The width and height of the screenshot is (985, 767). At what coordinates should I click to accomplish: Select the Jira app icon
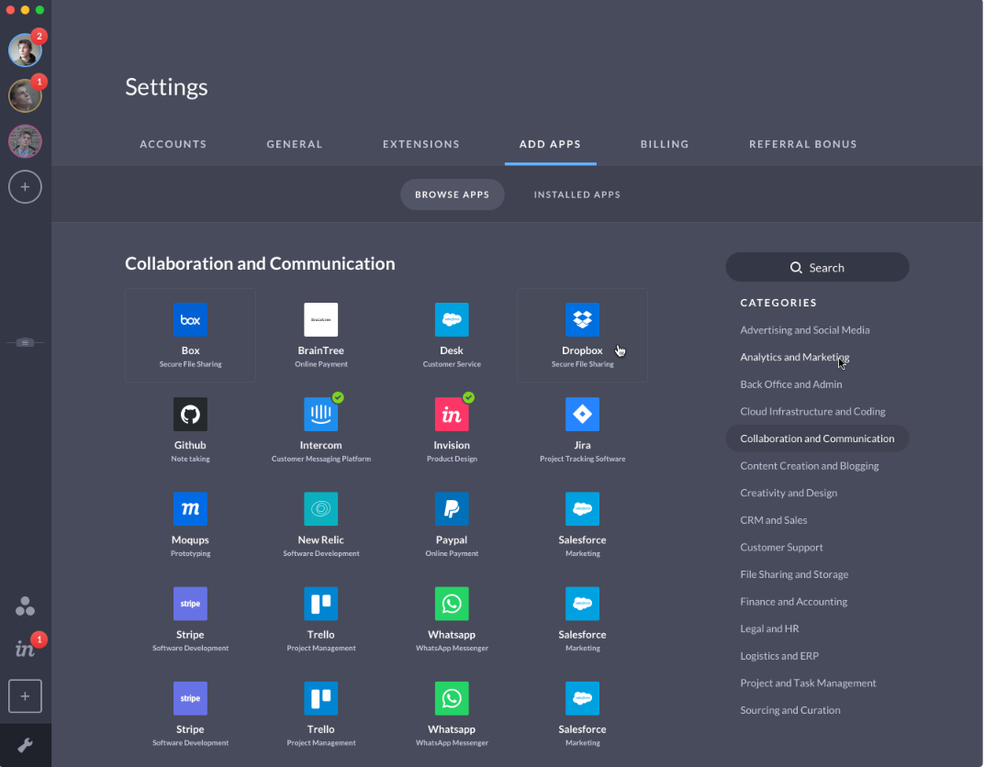point(582,415)
